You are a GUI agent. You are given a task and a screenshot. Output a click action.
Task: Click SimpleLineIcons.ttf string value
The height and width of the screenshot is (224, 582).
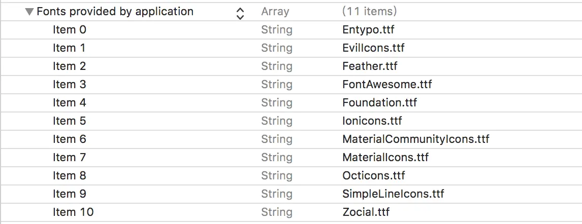click(x=393, y=194)
